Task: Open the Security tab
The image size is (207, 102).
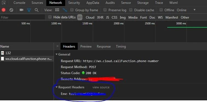Action: click(74, 3)
